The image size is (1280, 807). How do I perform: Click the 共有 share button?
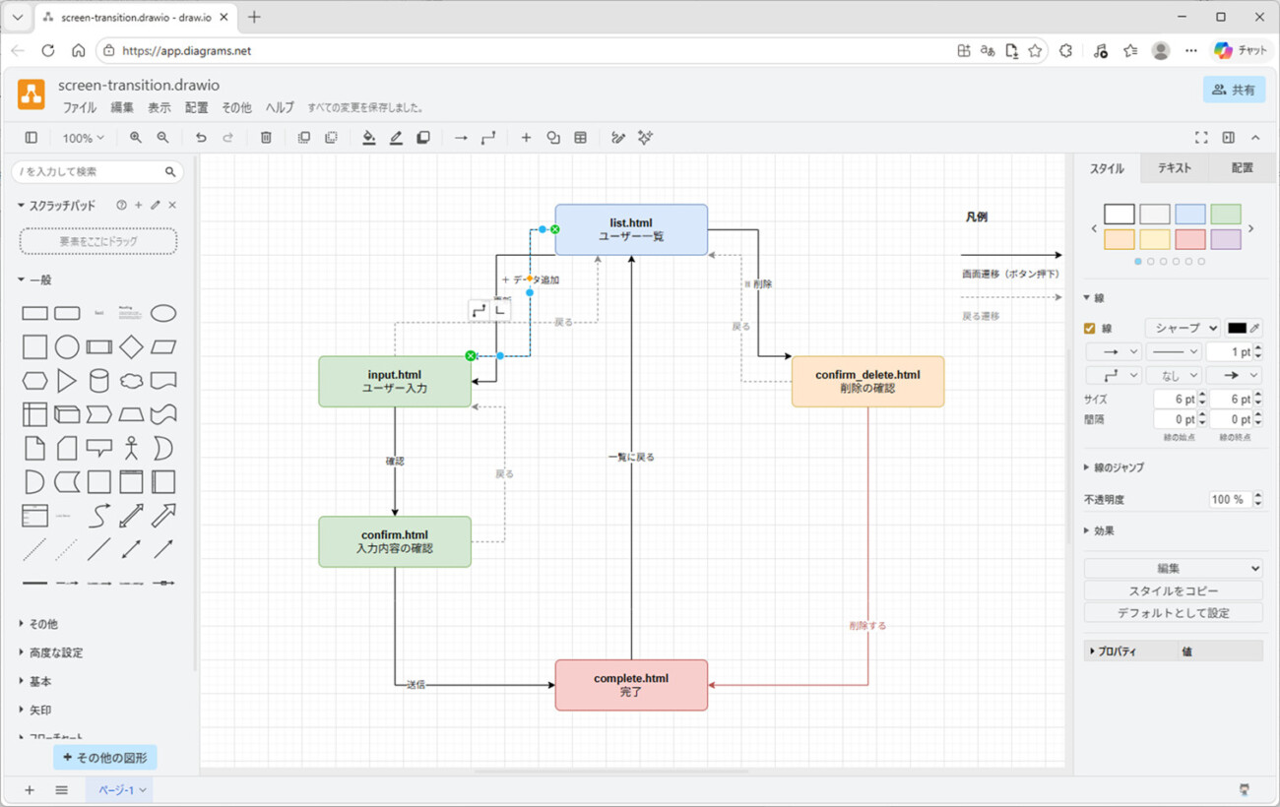(1234, 90)
